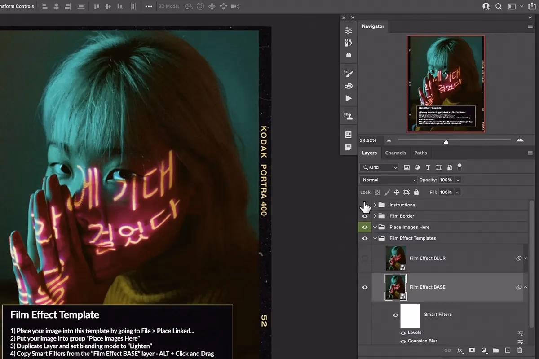
Task: Select the Add a mask icon
Action: (x=472, y=350)
